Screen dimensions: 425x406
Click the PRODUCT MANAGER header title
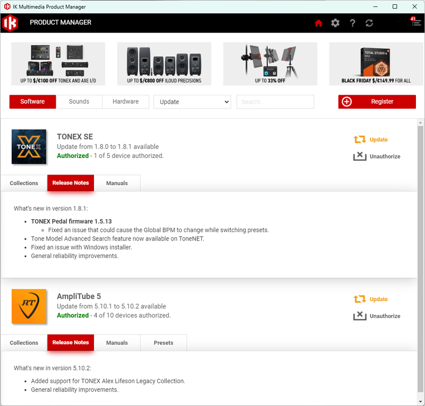pos(61,22)
